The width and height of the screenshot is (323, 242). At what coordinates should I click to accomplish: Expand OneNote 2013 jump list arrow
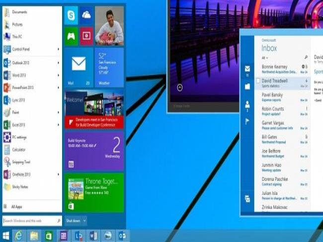tap(59, 175)
